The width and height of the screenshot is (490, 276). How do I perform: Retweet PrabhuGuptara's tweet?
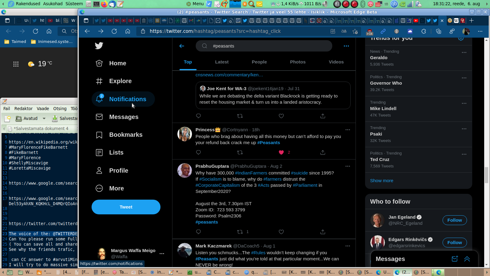click(240, 232)
